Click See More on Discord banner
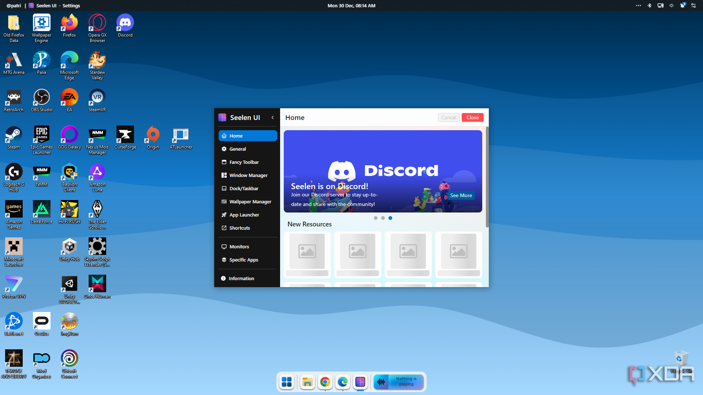703x395 pixels. (461, 195)
